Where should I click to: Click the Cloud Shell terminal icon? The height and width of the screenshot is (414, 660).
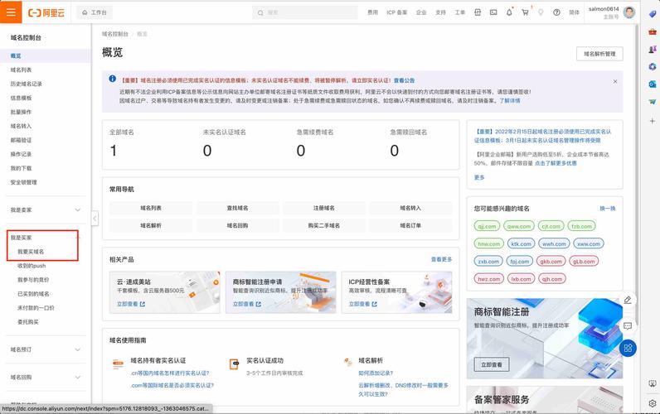tap(493, 12)
